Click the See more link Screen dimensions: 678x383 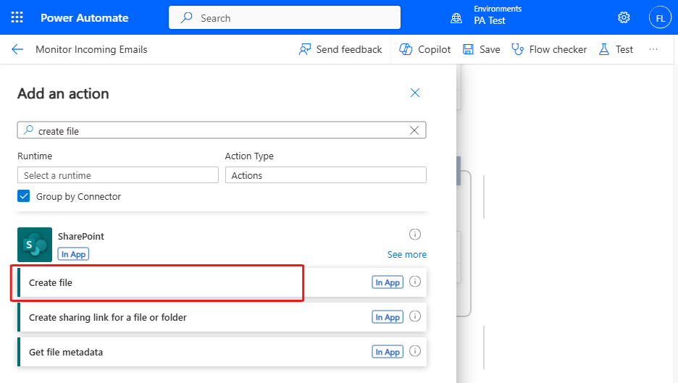point(406,255)
